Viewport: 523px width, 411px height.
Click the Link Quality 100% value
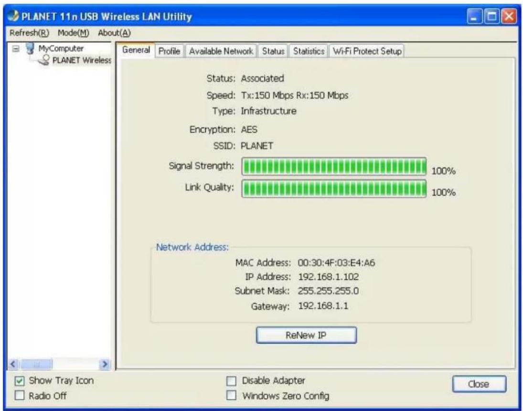(444, 192)
